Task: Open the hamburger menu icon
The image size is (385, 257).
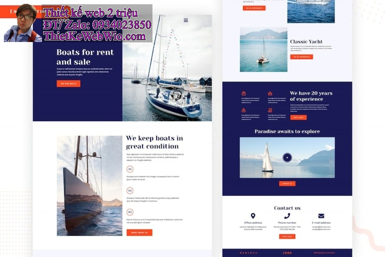Action: pyautogui.click(x=186, y=20)
